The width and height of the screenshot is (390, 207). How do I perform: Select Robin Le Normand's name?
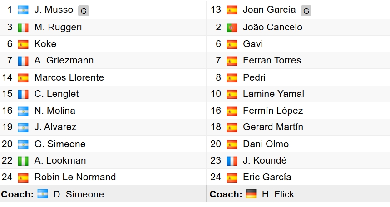tap(75, 177)
